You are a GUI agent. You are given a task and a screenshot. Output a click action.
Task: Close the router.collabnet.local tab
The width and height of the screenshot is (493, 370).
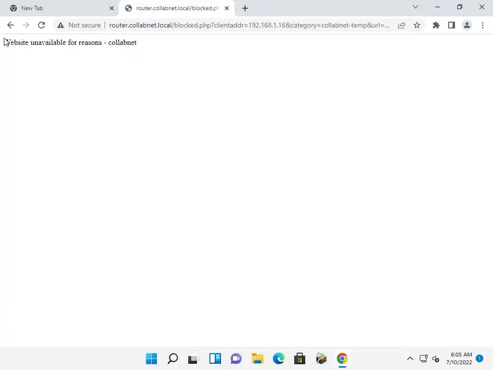coord(227,8)
